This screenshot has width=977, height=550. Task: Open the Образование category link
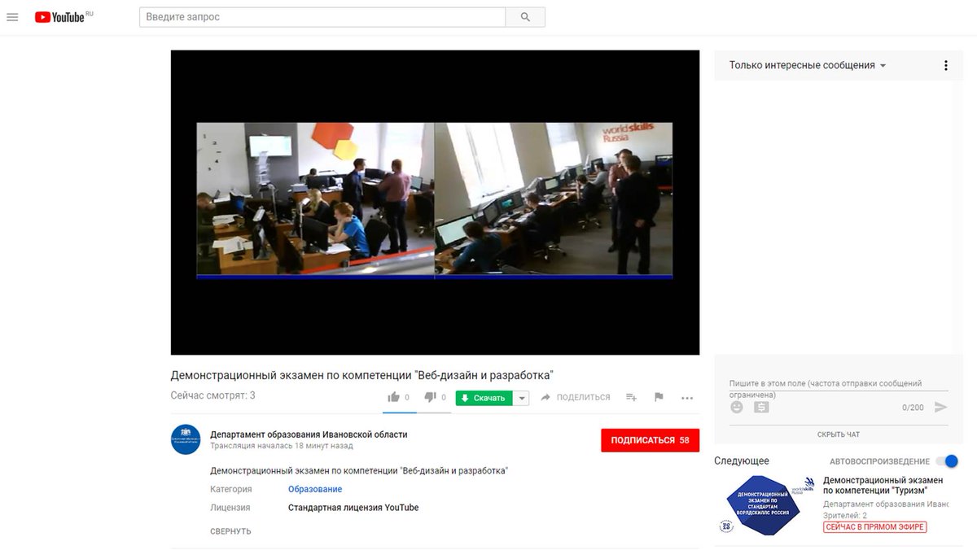pos(315,489)
